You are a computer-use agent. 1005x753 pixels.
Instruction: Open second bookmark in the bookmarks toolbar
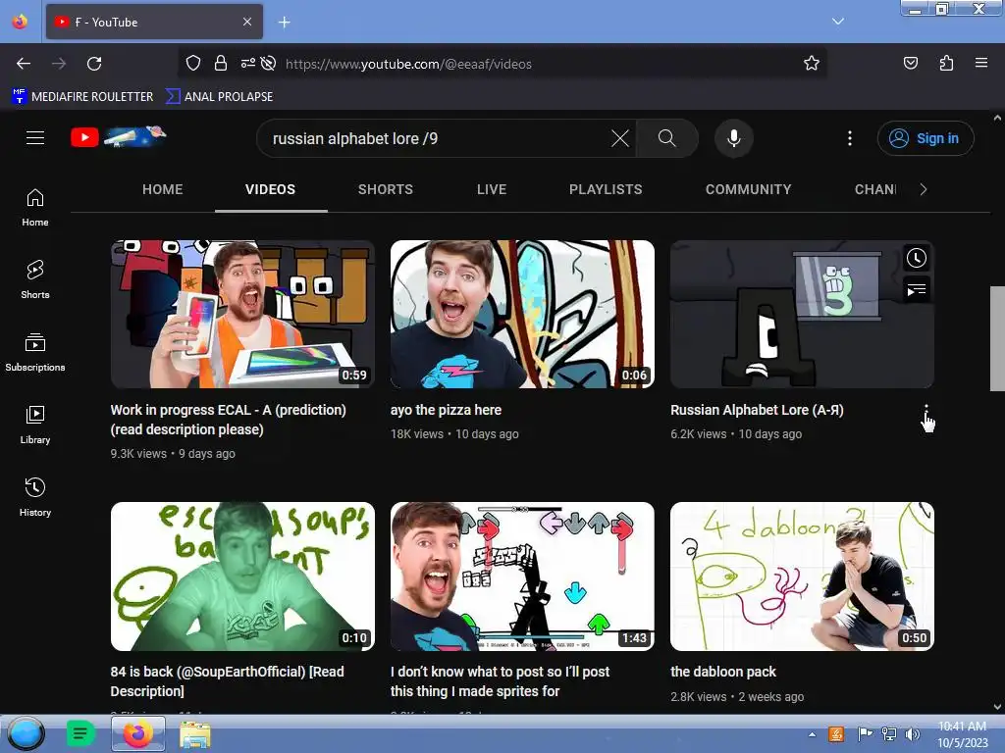click(x=219, y=97)
